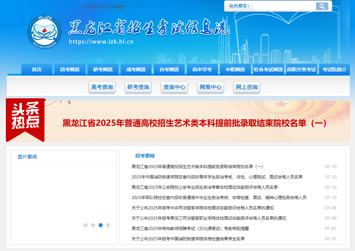Open the 高考频道 navigation tab
Viewport: 355px width, 251px height.
(x=70, y=69)
